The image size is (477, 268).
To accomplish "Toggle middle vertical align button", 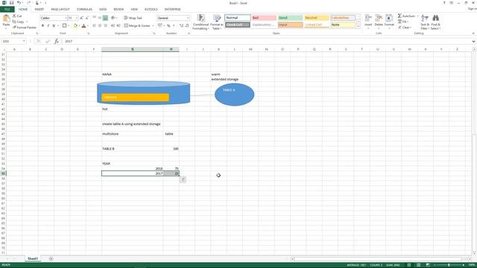I will pos(99,18).
